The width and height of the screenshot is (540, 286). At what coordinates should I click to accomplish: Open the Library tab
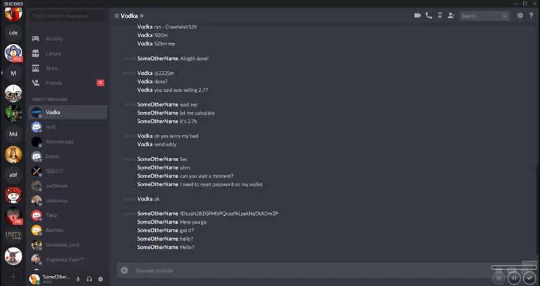[x=53, y=53]
